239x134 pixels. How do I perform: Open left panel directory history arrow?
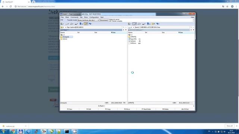click(x=126, y=30)
